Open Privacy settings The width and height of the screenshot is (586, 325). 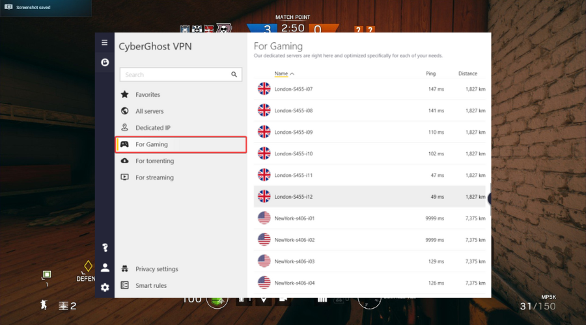pos(156,269)
